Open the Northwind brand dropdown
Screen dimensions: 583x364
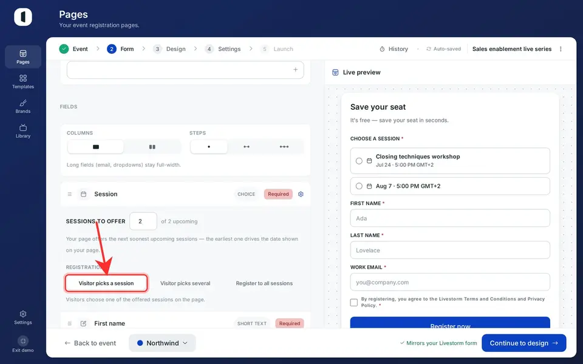pos(163,343)
